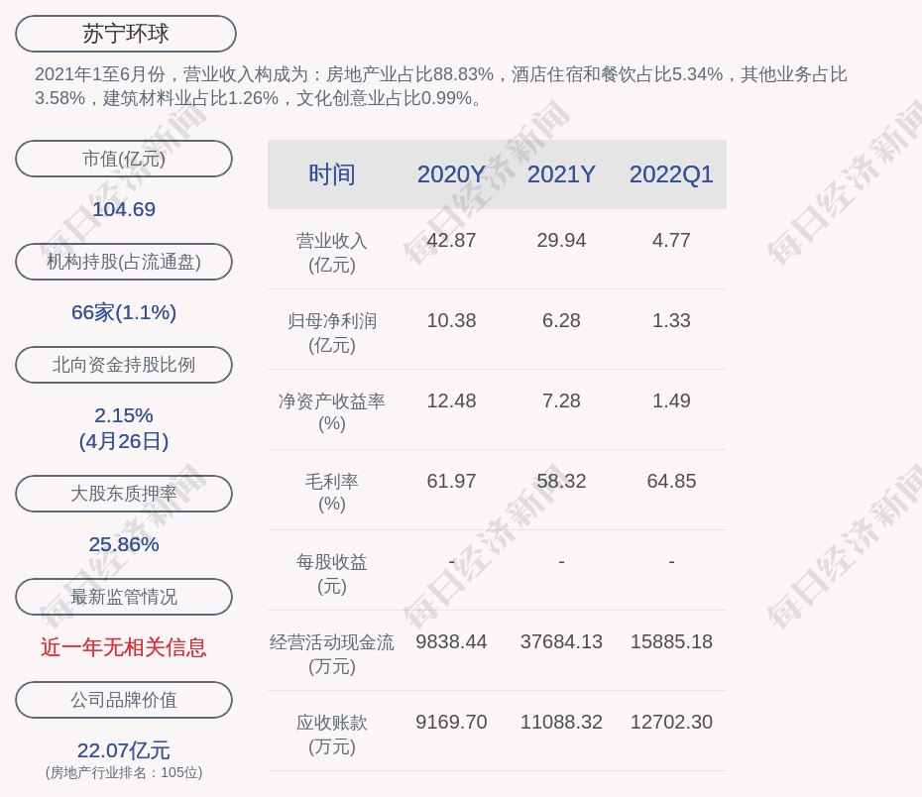Click the 2.15% northbound holding value
Screen dimensions: 922x797
(124, 415)
